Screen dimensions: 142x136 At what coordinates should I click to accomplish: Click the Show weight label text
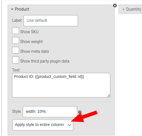tap(31, 42)
